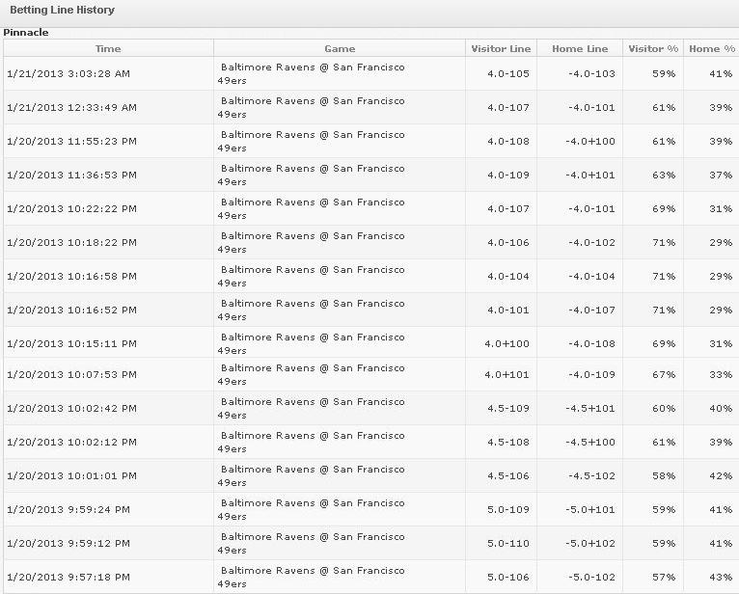739x594 pixels.
Task: Click visitor percent 60%
Action: tap(664, 409)
